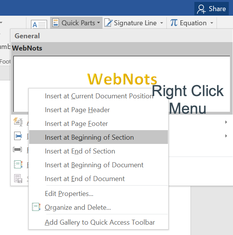233x235 pixels.
Task: Expand the Equation dropdown arrow
Action: coord(212,23)
